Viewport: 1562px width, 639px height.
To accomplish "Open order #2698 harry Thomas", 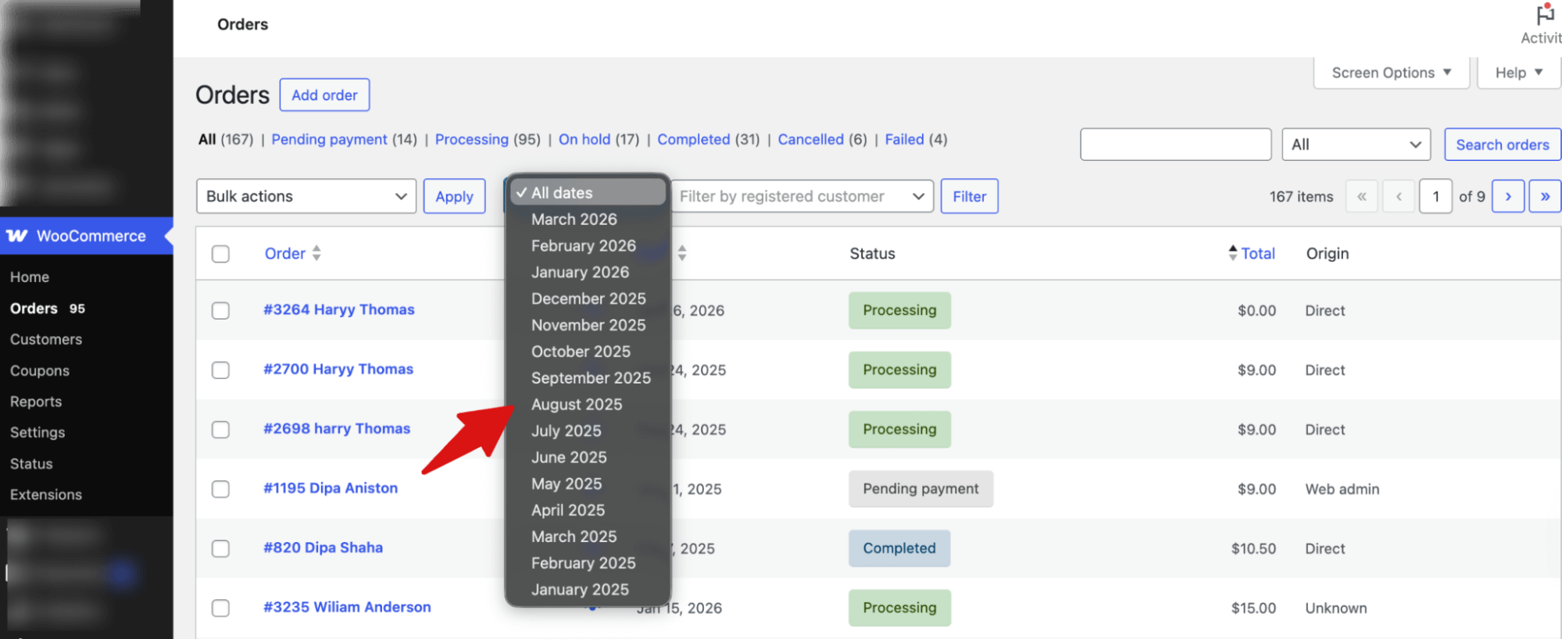I will coord(336,428).
